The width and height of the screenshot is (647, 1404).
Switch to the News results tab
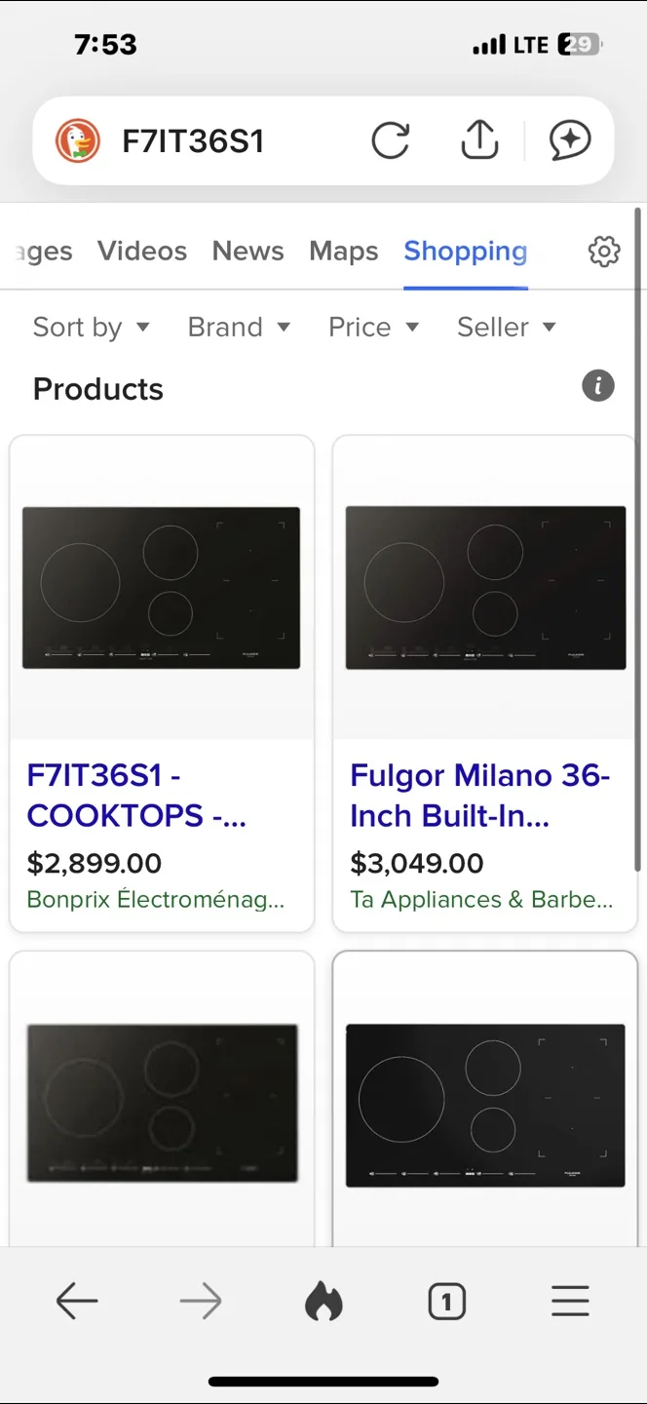(x=247, y=252)
